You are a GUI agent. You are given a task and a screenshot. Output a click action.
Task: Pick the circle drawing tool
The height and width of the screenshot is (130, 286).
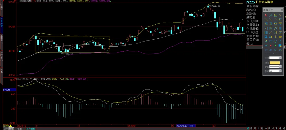(x=275, y=41)
